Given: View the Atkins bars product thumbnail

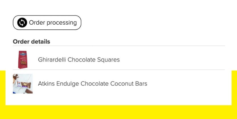Looking at the screenshot, I should pos(23,84).
